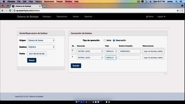Click the site info icon in address bar
This screenshot has width=185, height=104.
coord(14,11)
